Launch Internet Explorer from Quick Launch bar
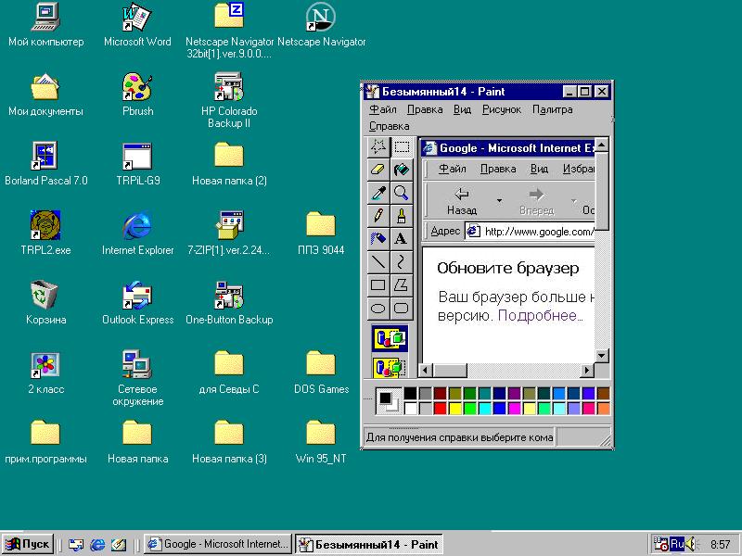 (x=97, y=545)
